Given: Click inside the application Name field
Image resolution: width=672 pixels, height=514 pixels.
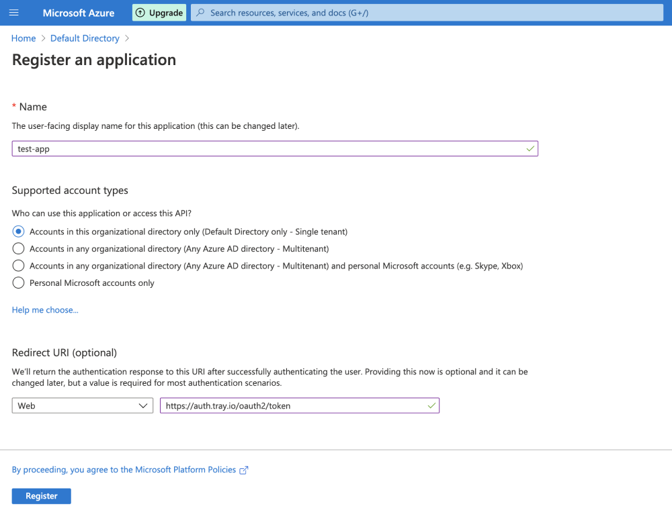Looking at the screenshot, I should coord(269,148).
